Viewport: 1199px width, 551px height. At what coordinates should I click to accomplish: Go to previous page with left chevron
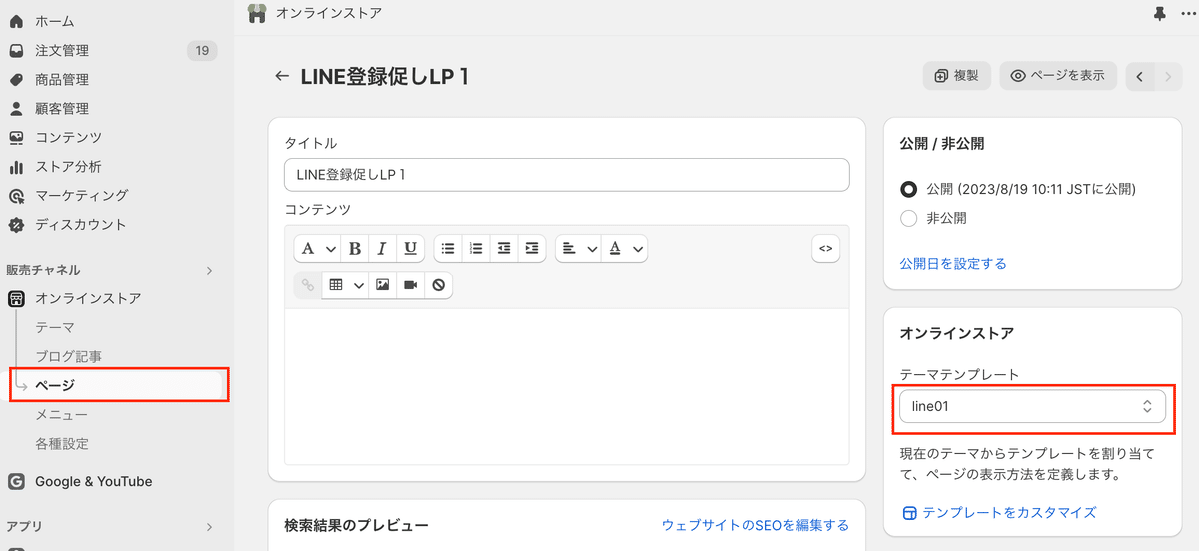point(1140,76)
